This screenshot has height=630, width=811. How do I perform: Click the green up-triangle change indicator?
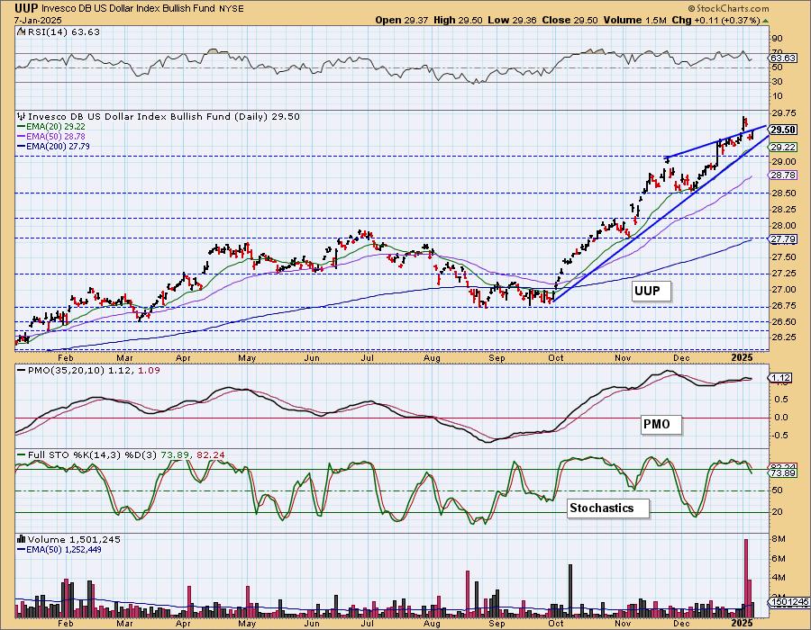766,21
